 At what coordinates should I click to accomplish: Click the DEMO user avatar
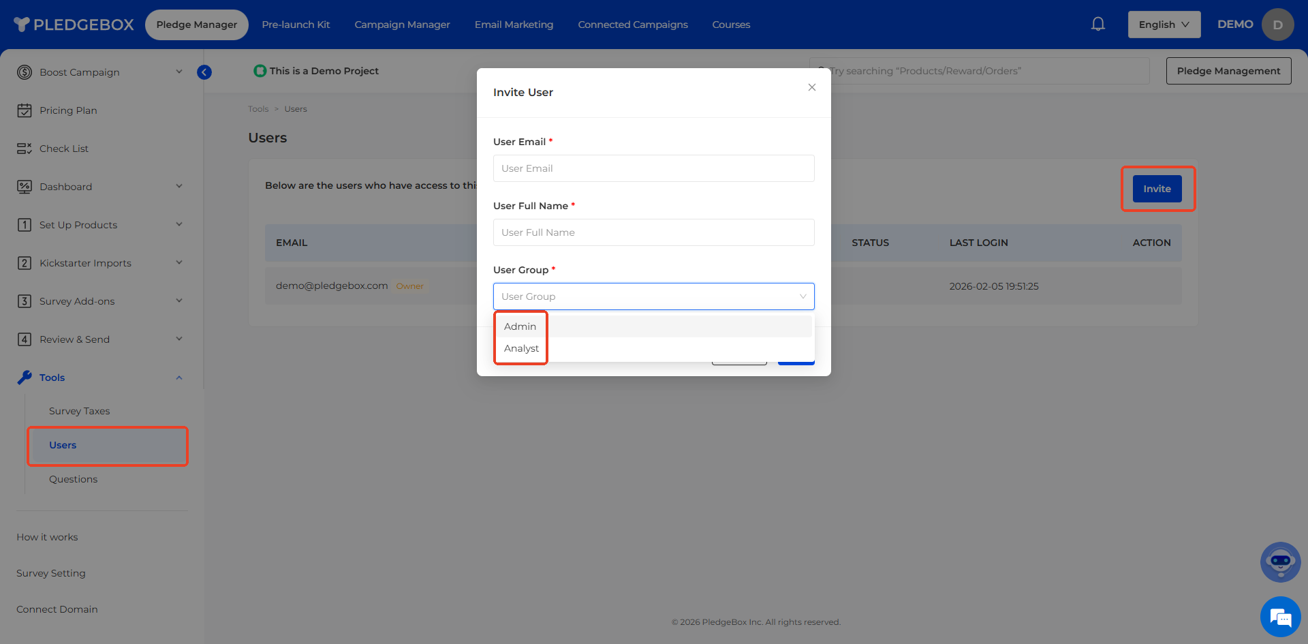coord(1277,25)
